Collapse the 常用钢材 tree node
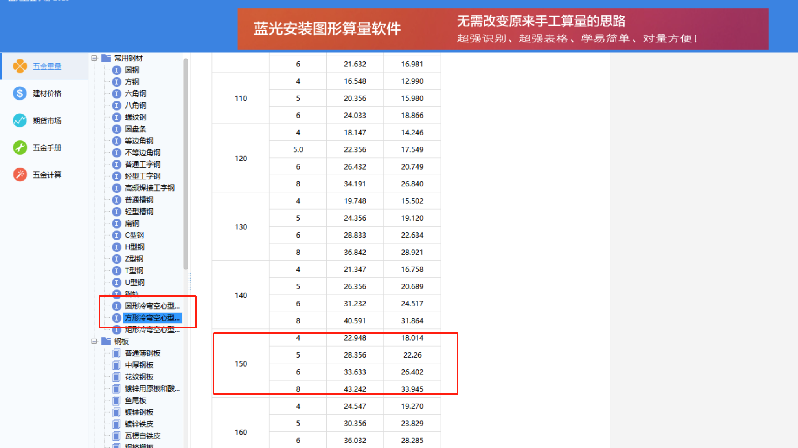Viewport: 798px width, 448px height. 94,58
